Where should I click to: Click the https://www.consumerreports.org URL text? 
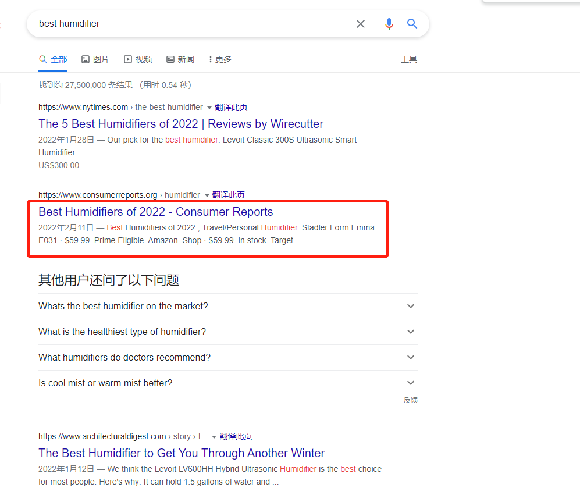pos(98,195)
